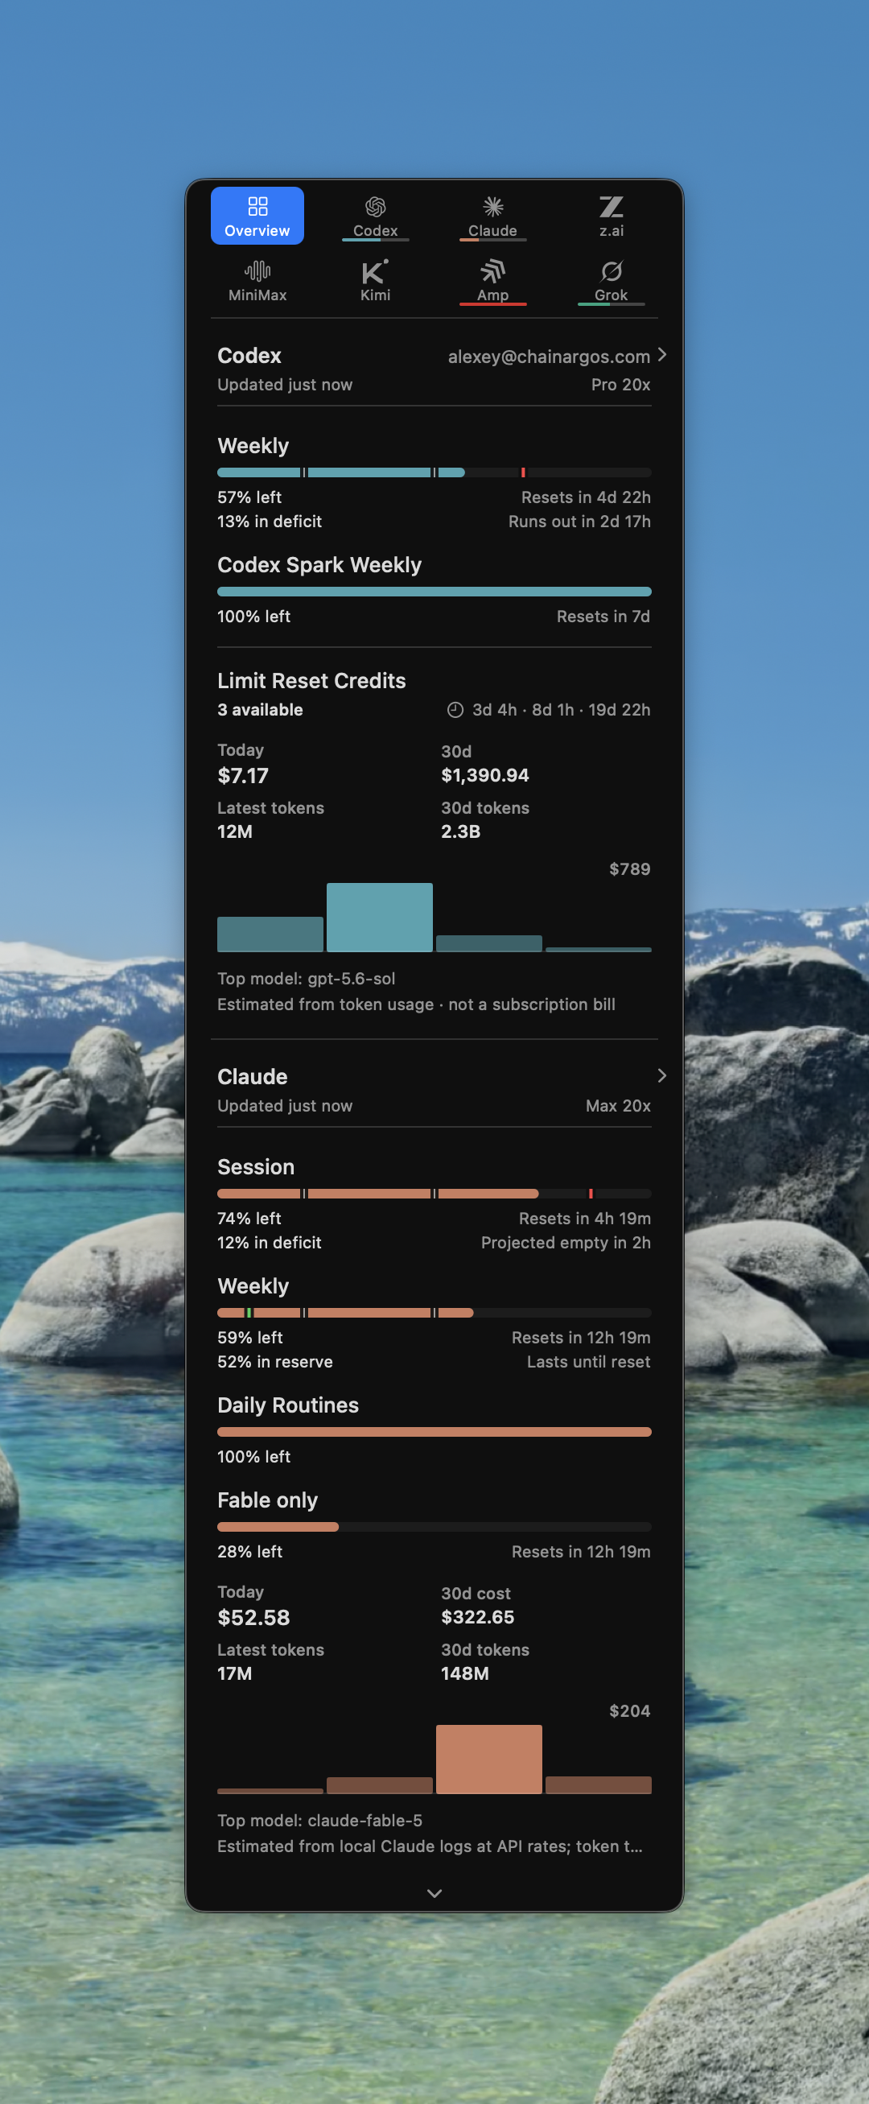Click '74% left' under Claude Session

pyautogui.click(x=249, y=1219)
